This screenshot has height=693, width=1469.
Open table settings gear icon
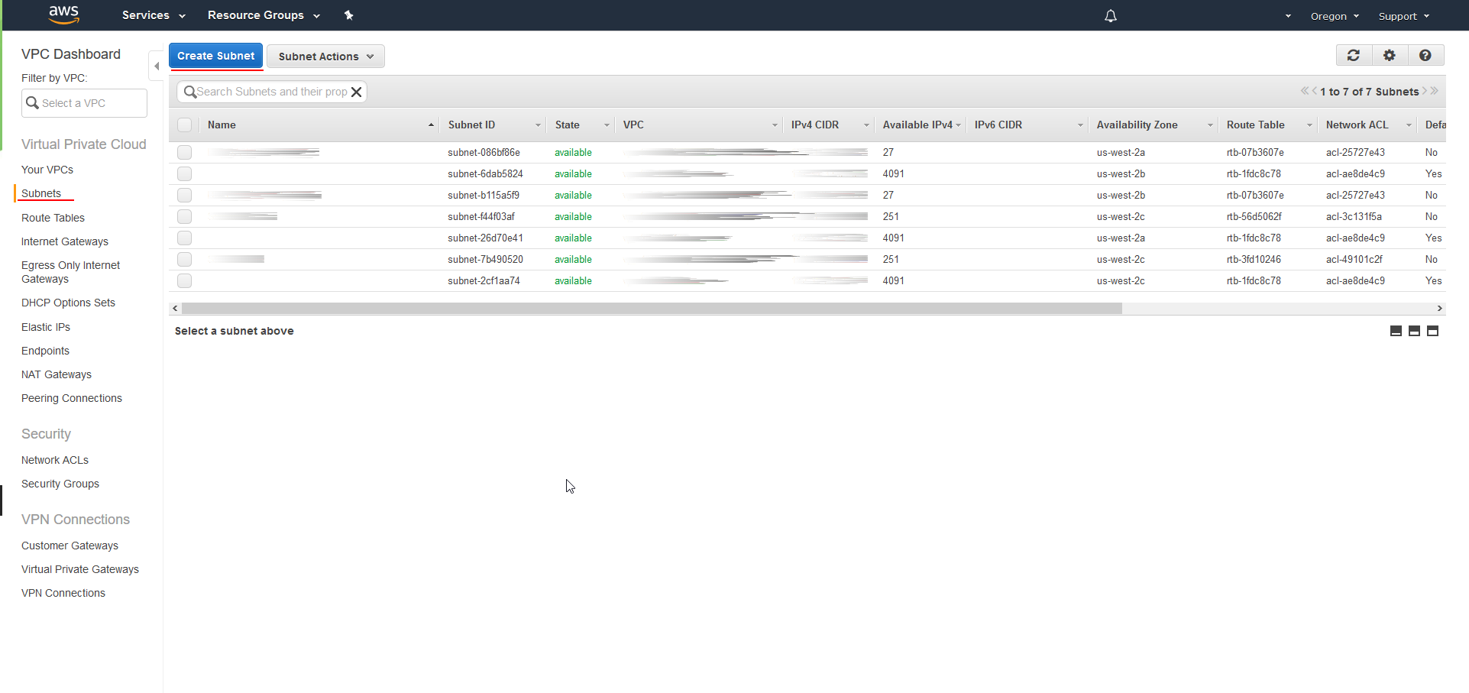(1389, 56)
